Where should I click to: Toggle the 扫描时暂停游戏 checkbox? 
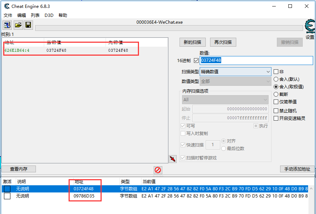tap(183, 158)
